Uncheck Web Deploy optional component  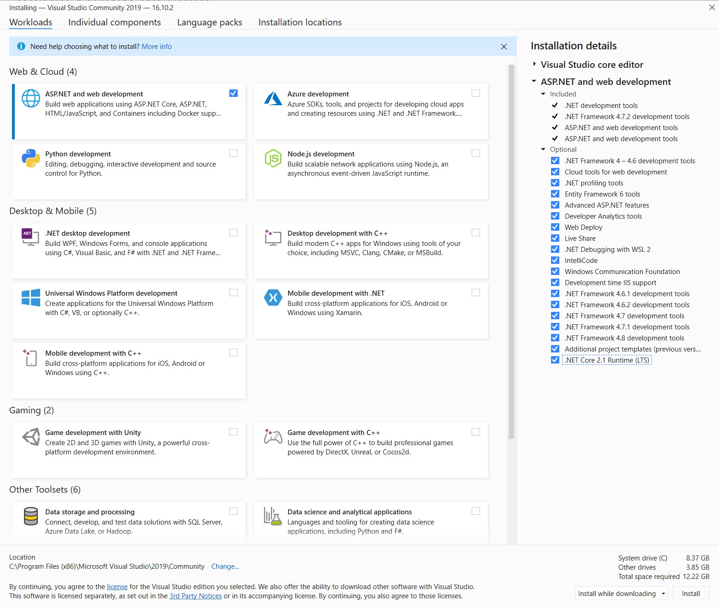[x=555, y=227]
